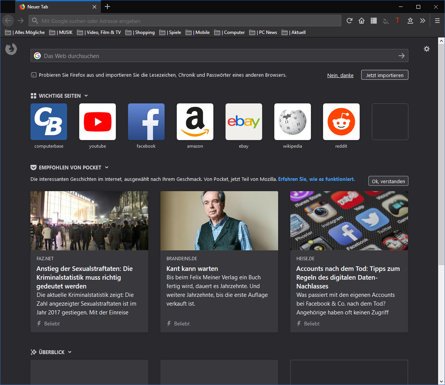Focus the address bar
Viewport: 445px width, 385px height.
185,21
